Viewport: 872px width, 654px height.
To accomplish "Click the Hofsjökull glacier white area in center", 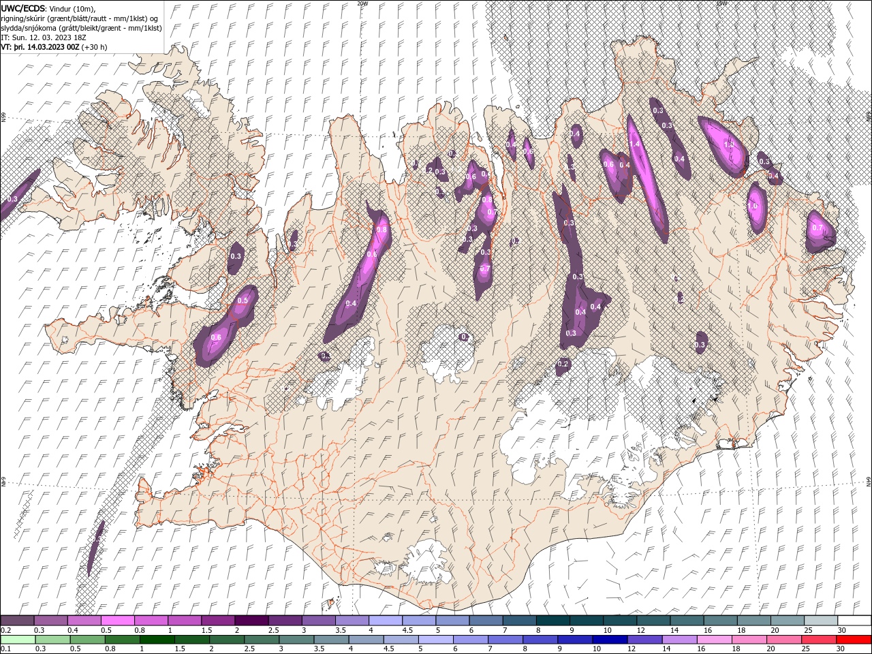I will pyautogui.click(x=446, y=354).
